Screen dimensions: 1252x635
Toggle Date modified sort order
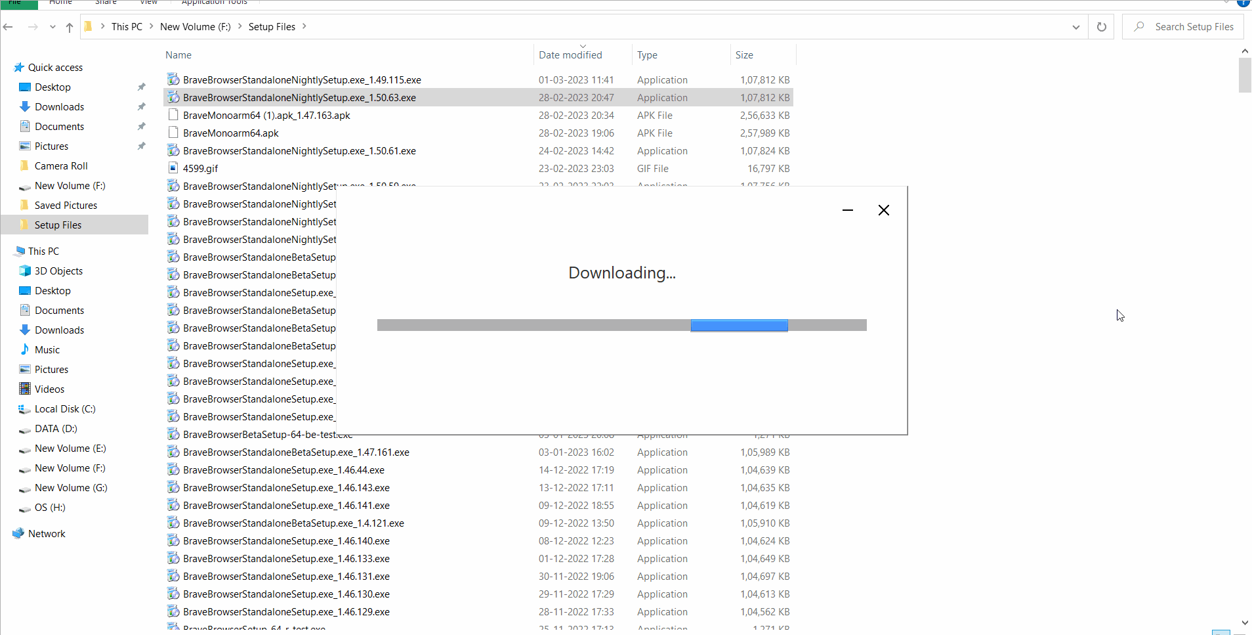coord(570,55)
